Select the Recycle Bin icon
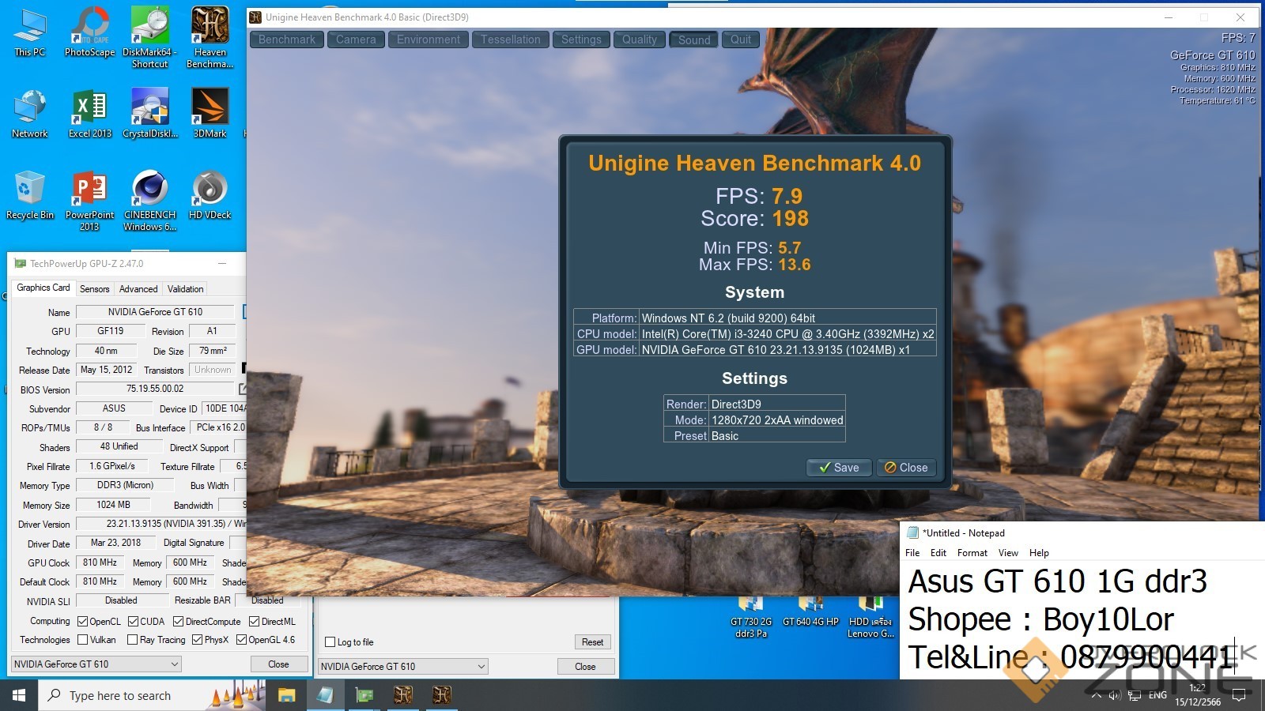 (30, 195)
